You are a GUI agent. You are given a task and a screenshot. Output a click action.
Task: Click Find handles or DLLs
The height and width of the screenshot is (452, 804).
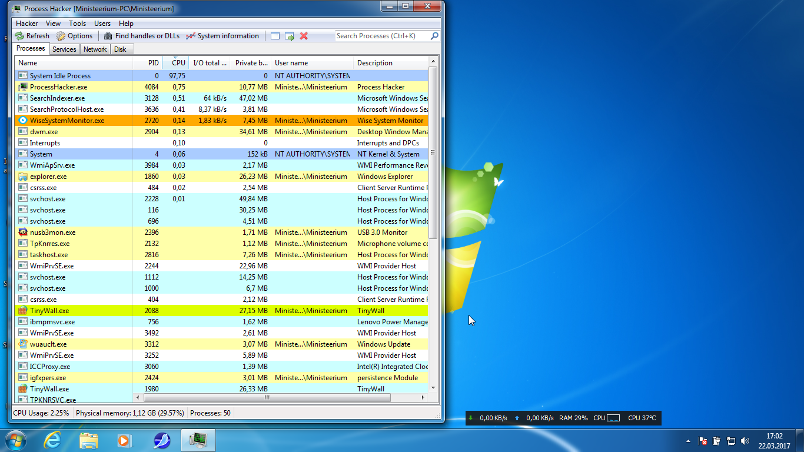(x=141, y=36)
